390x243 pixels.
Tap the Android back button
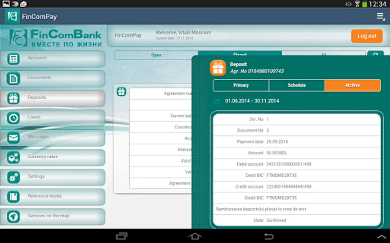269,236
